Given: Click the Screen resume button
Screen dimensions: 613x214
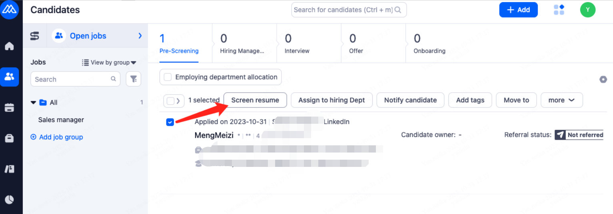Looking at the screenshot, I should [x=255, y=100].
